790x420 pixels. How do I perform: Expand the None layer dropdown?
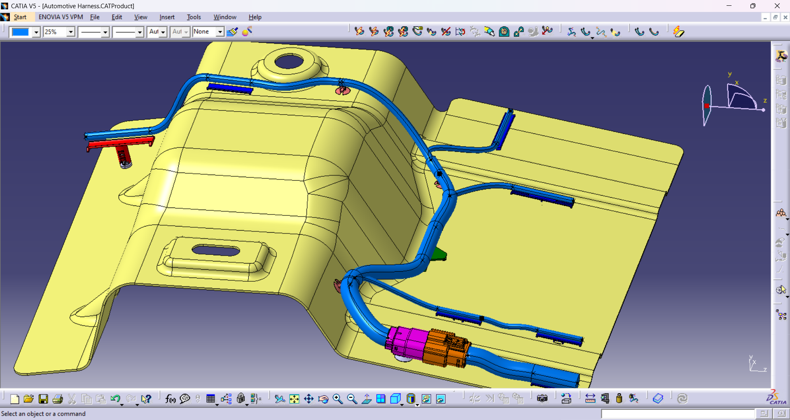220,32
